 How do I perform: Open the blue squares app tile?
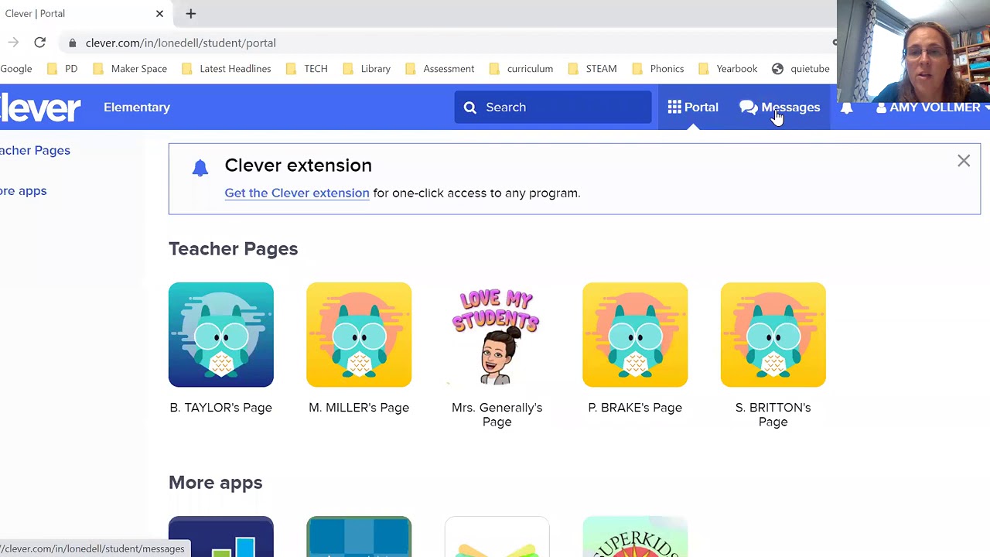(359, 537)
